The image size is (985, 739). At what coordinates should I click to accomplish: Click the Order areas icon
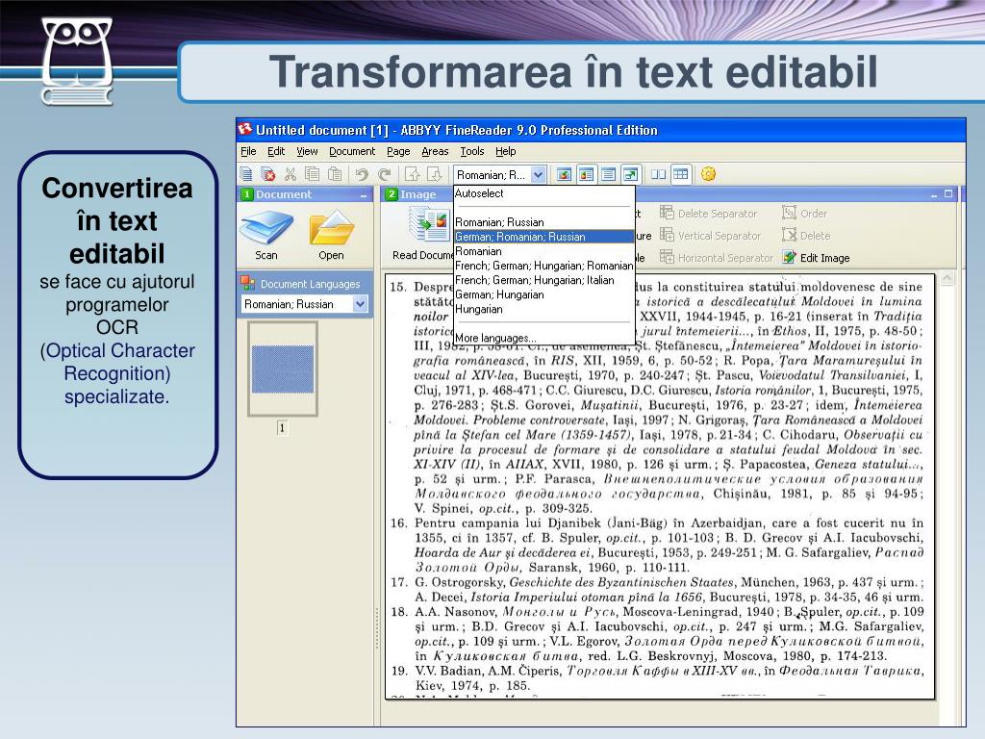point(789,213)
